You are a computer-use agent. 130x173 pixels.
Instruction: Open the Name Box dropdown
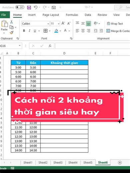point(20,46)
